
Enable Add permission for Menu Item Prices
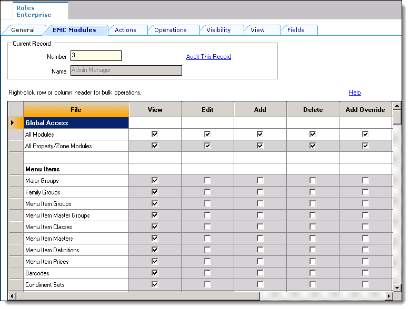click(x=260, y=262)
